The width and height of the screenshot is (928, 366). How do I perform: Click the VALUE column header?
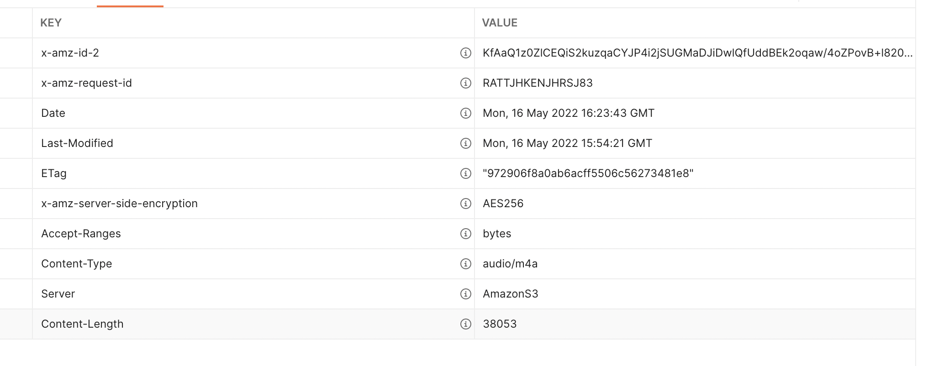pyautogui.click(x=500, y=22)
